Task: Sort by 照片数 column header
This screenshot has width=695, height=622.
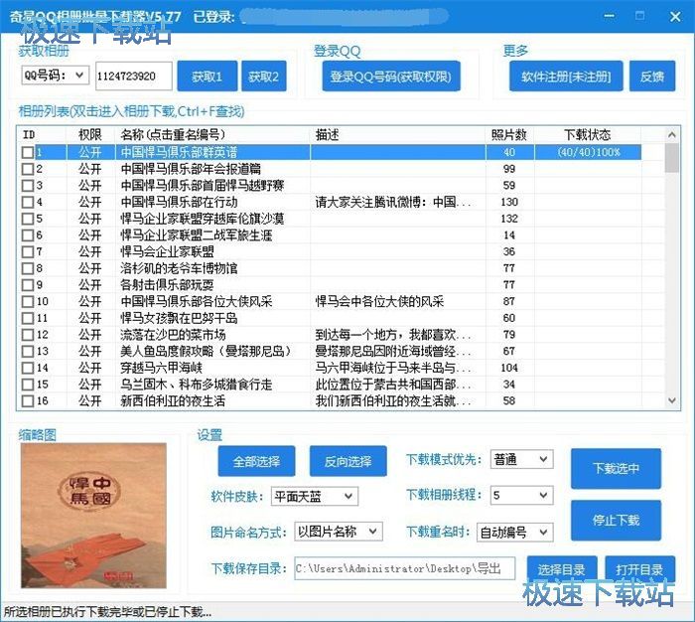Action: pos(510,135)
